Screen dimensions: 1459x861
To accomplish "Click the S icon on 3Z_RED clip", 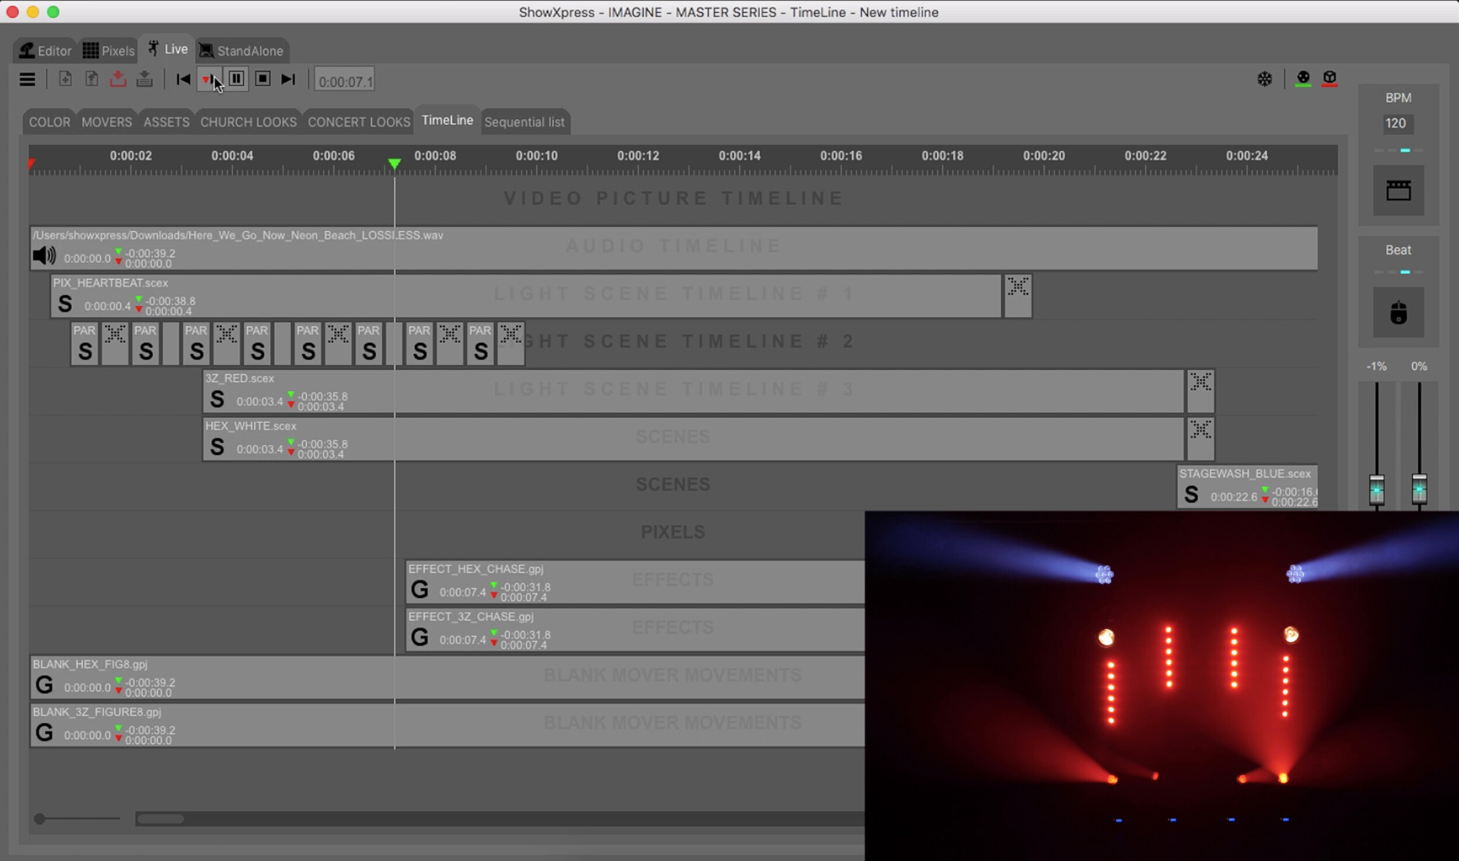I will coord(217,400).
